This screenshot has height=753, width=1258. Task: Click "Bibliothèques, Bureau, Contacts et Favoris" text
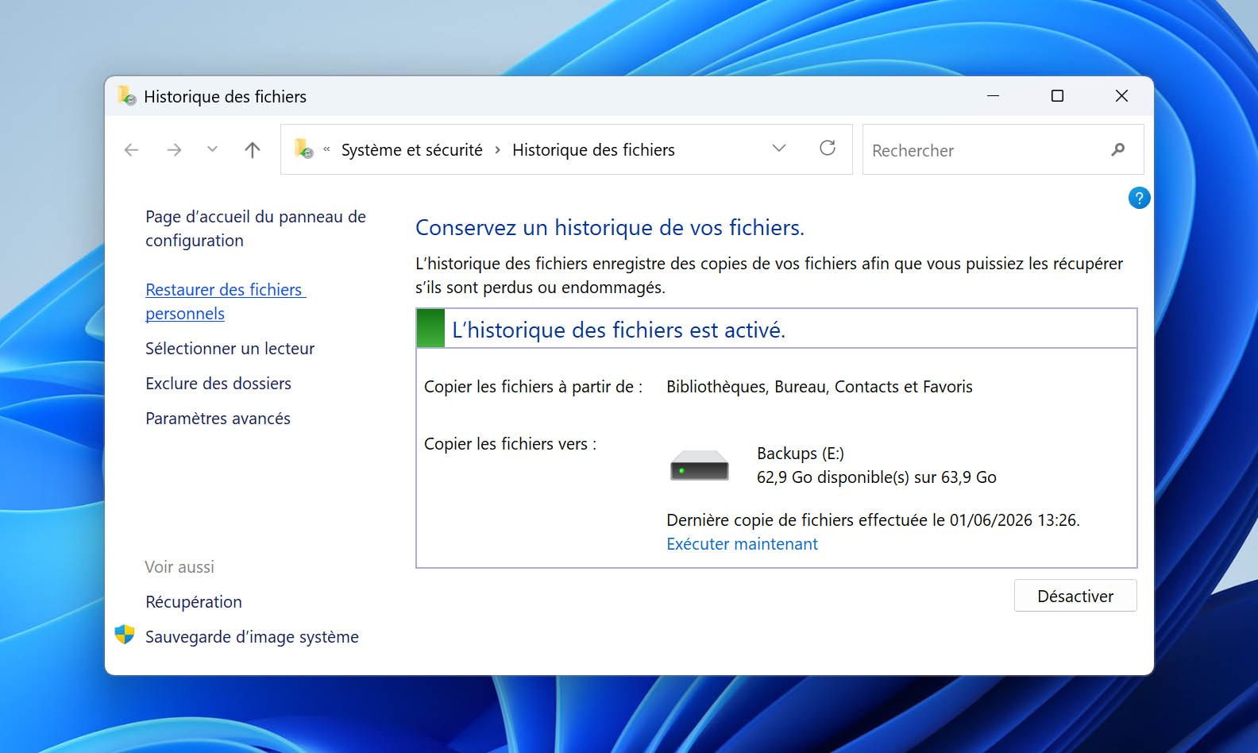tap(819, 387)
